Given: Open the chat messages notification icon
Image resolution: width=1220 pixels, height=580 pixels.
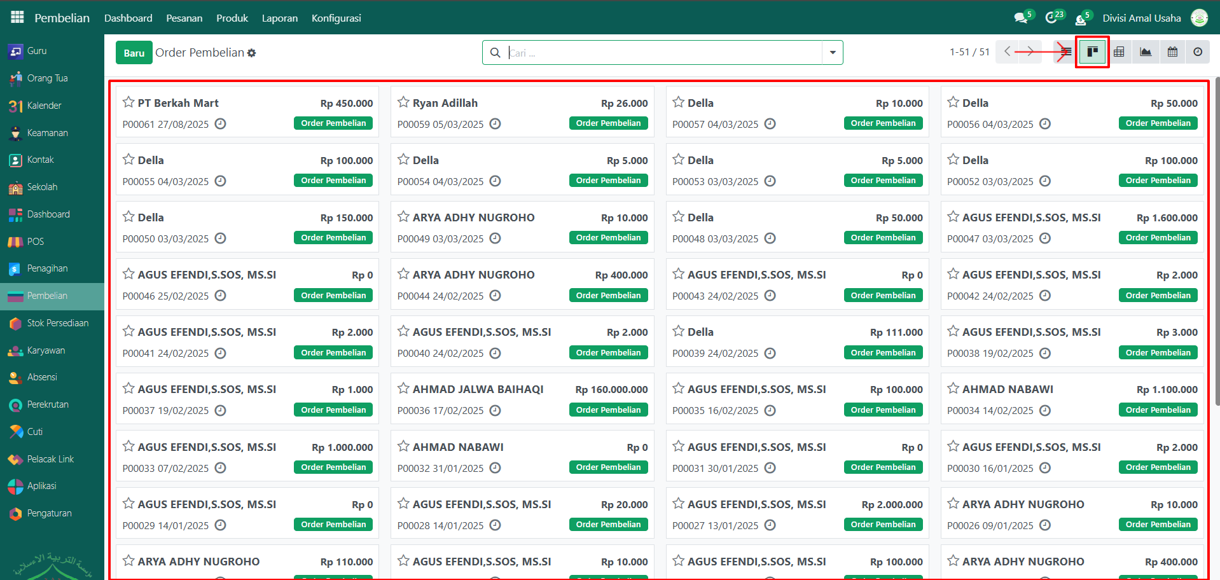Looking at the screenshot, I should pyautogui.click(x=1021, y=18).
